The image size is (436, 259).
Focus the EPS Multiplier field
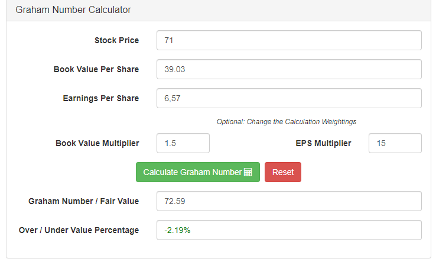click(x=395, y=143)
